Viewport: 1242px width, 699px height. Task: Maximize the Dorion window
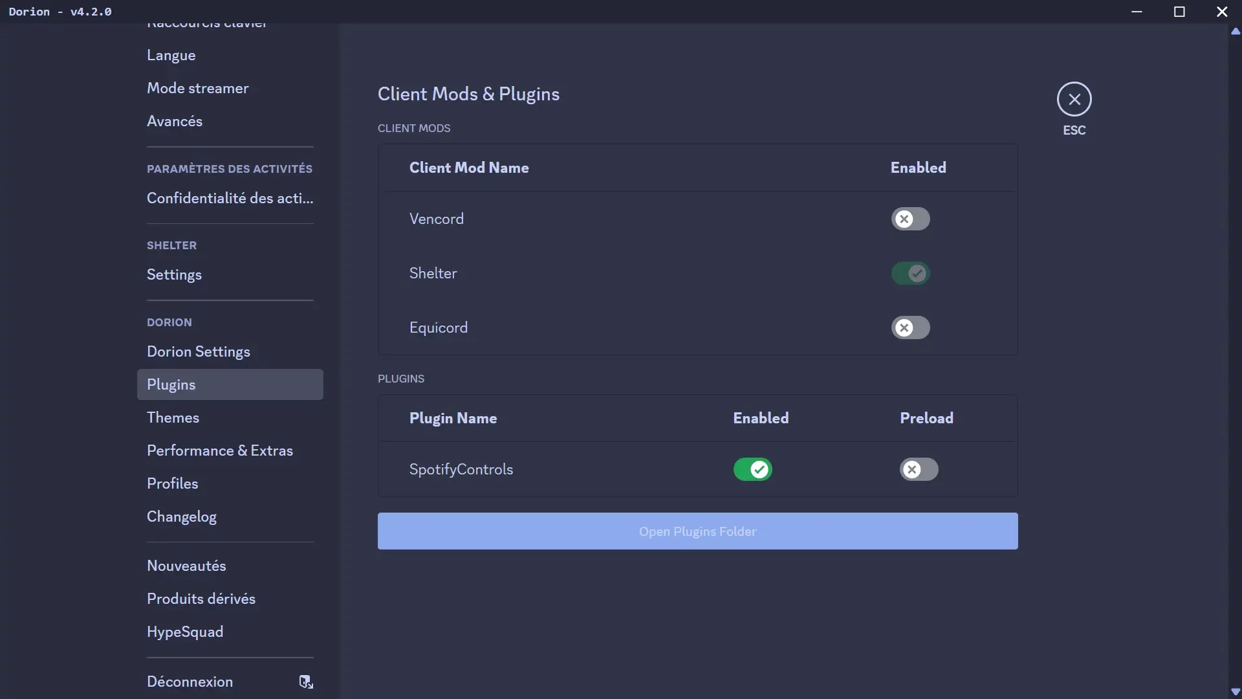1179,12
